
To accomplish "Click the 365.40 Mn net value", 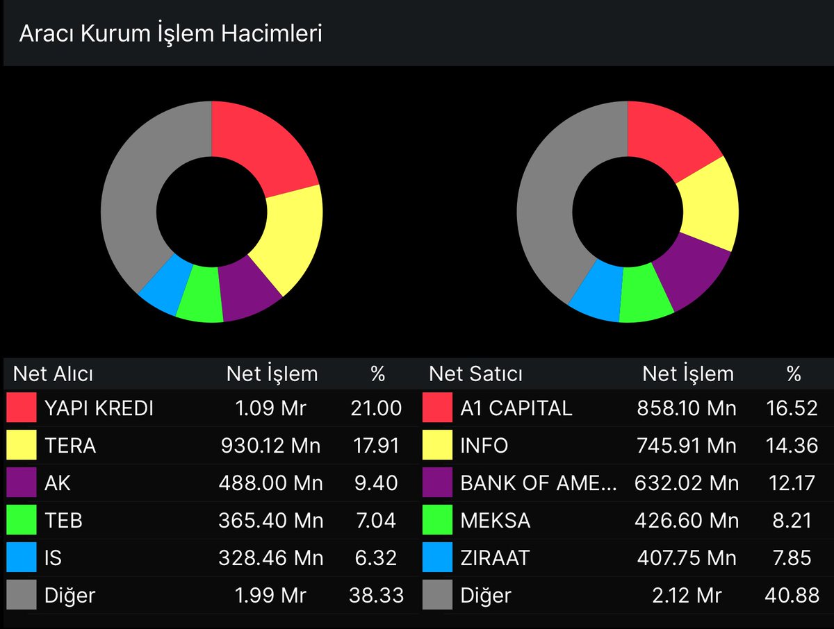I will [272, 521].
